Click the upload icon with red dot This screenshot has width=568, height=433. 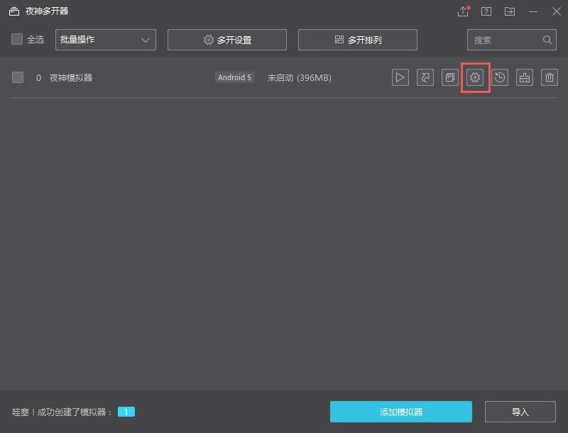tap(464, 11)
